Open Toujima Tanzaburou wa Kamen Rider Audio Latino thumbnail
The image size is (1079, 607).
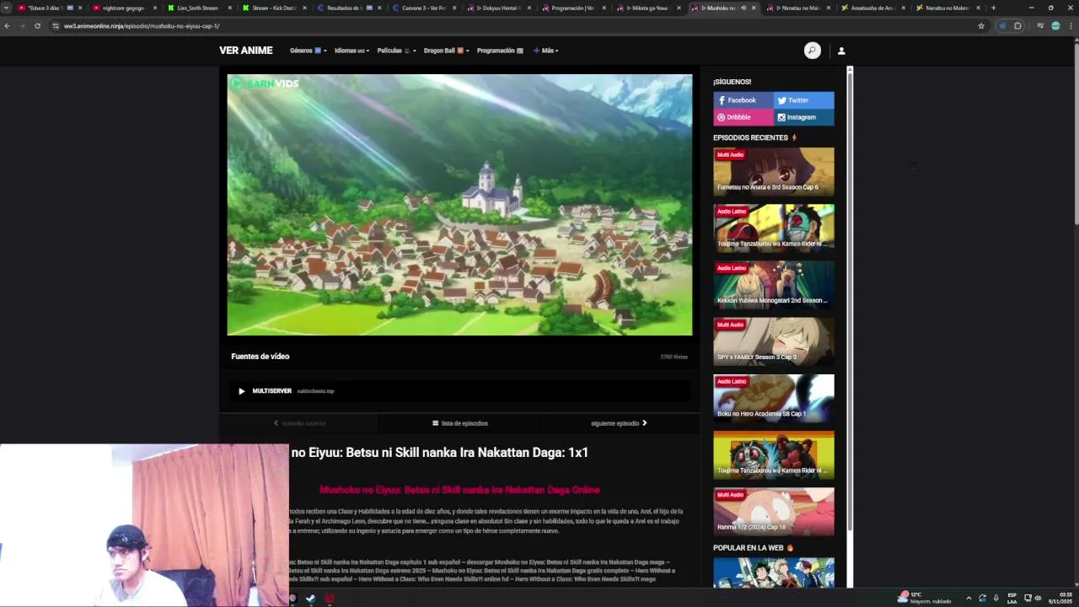click(x=774, y=228)
